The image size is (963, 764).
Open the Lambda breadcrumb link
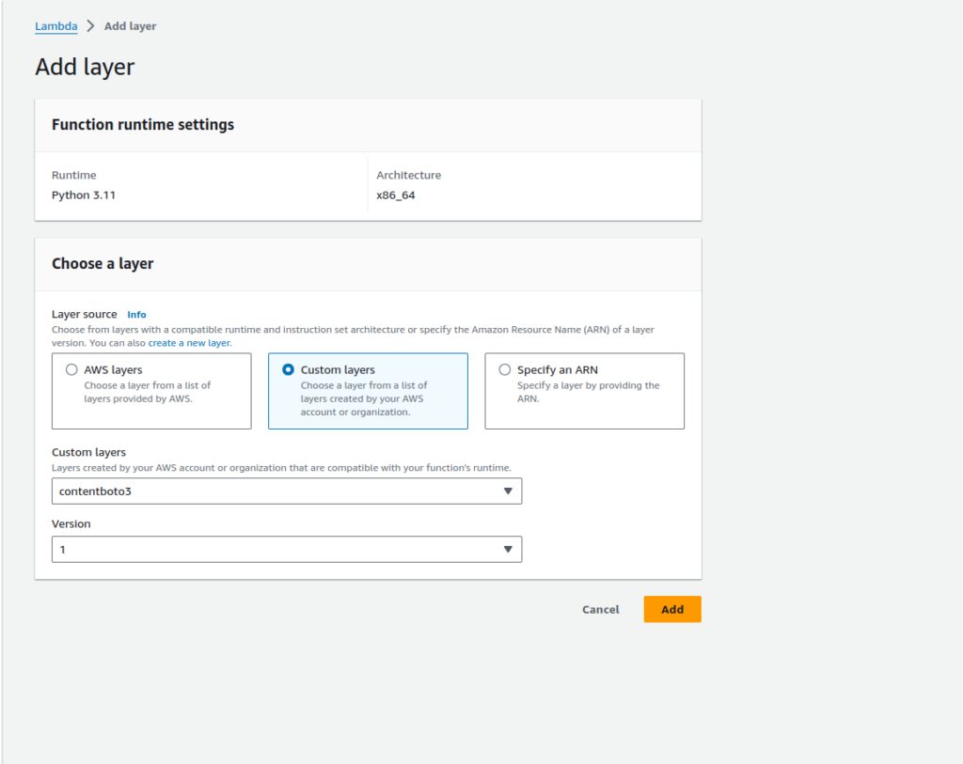55,26
